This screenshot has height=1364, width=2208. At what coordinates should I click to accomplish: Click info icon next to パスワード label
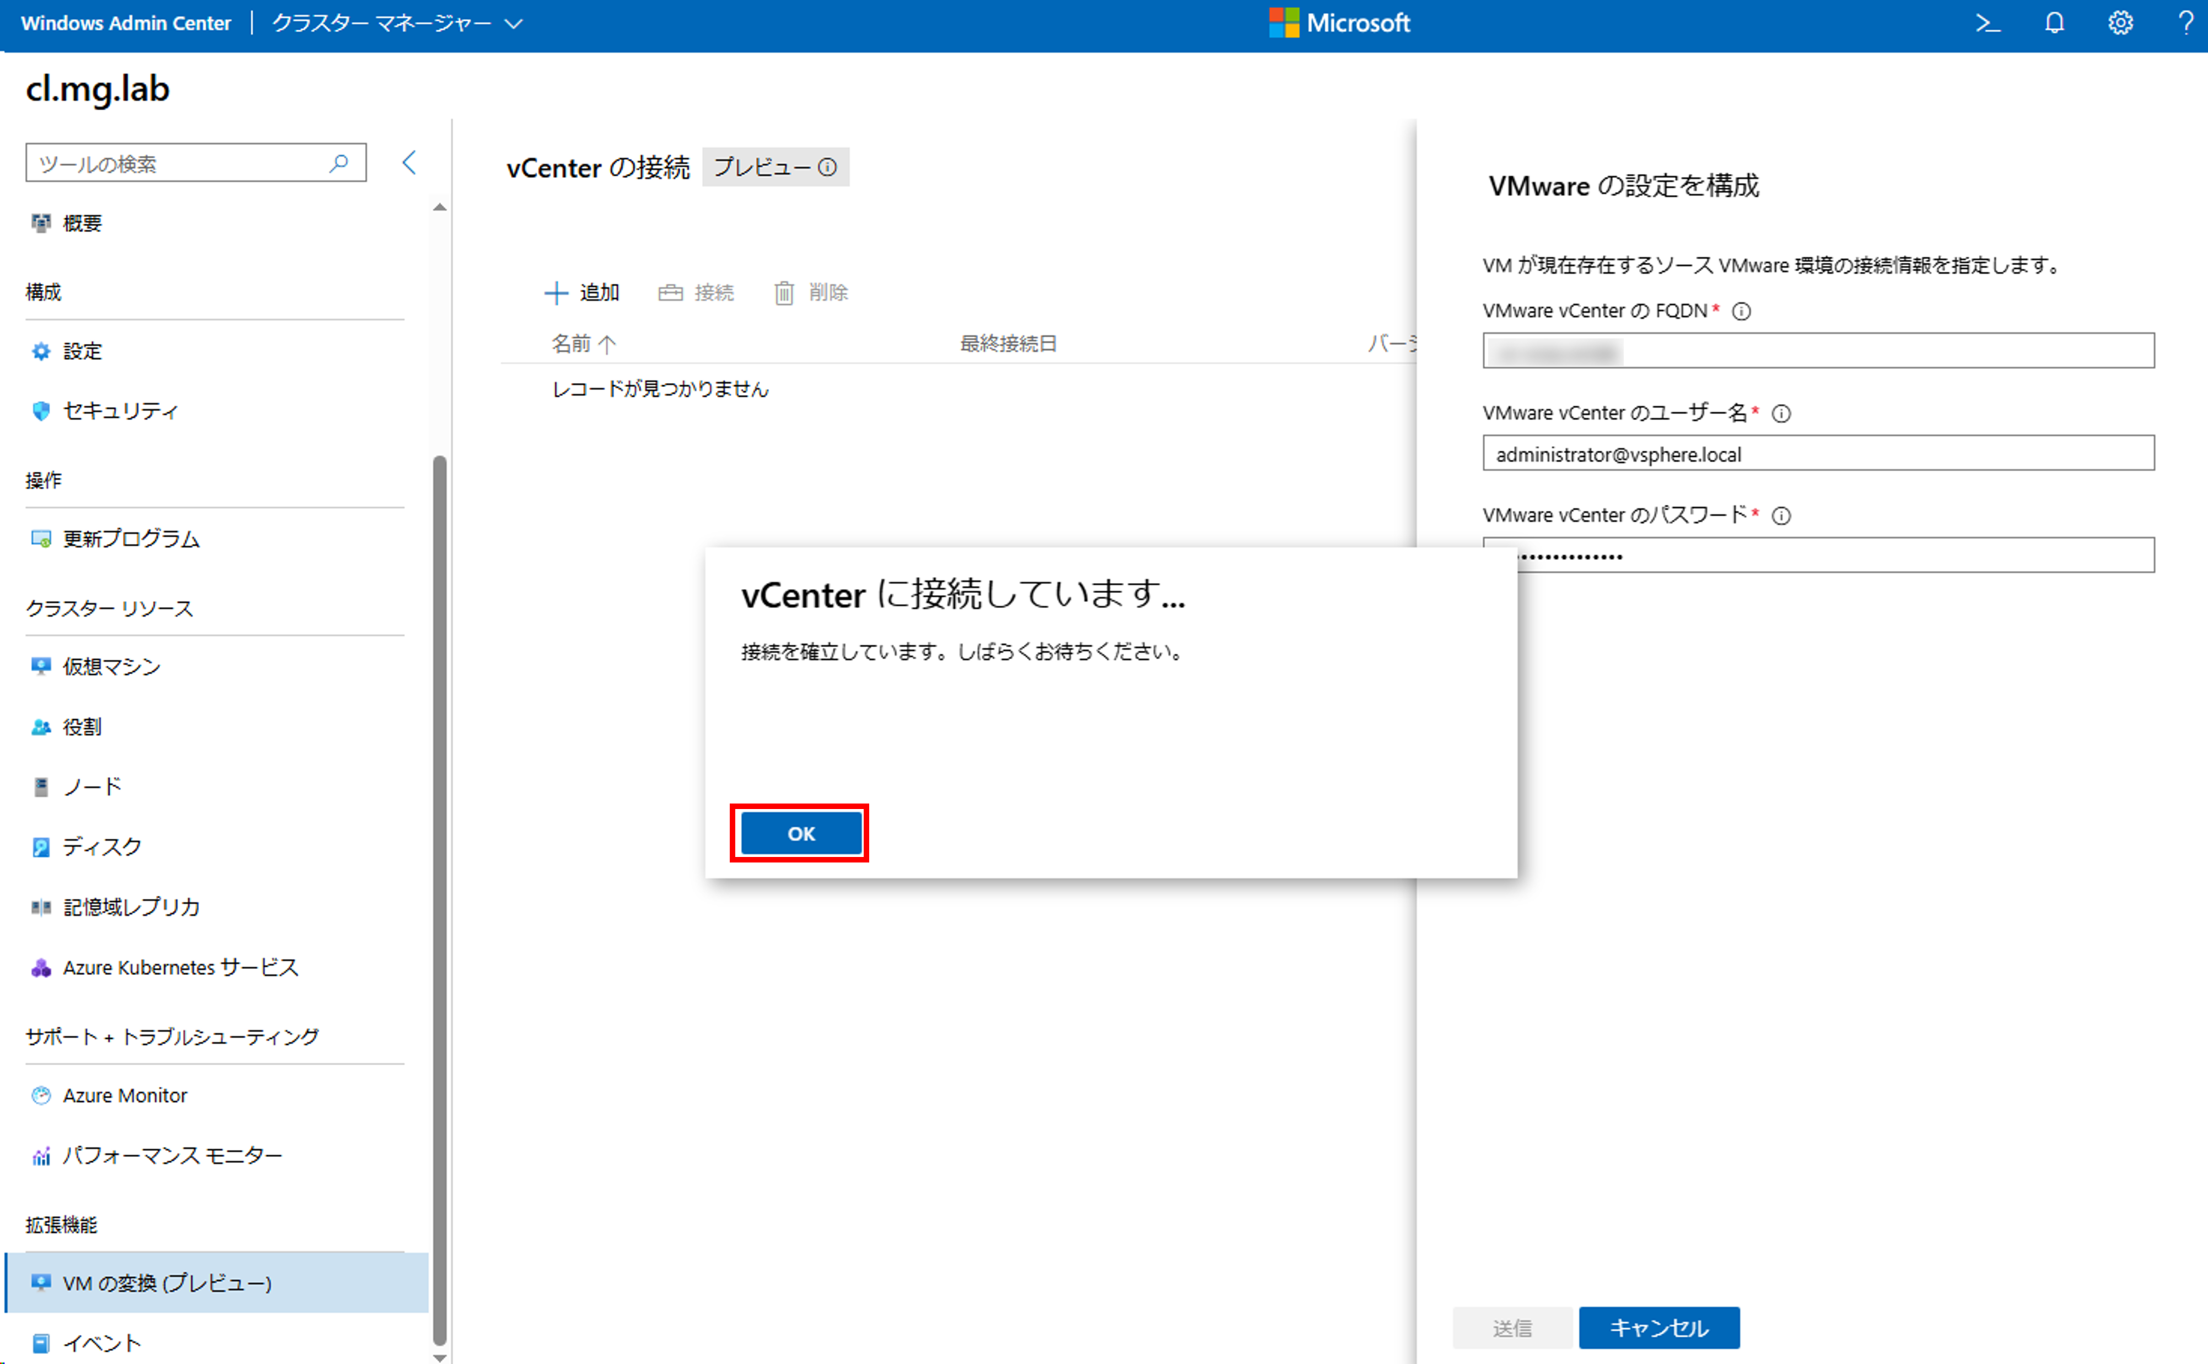(1781, 516)
